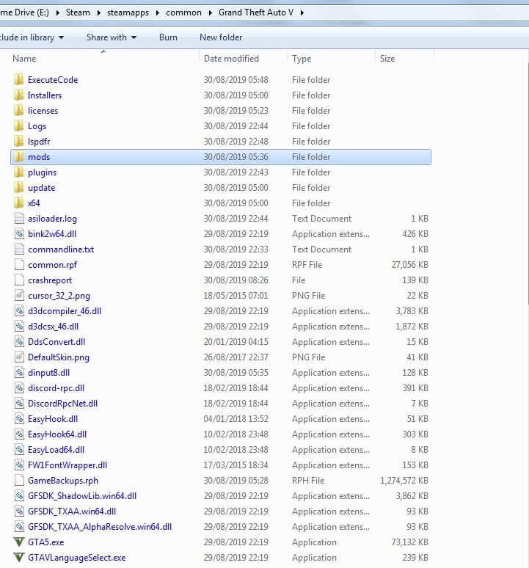Open the Include in library dropdown

(32, 37)
